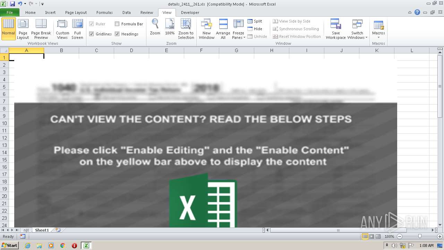
Task: Select the Sheet1 worksheet tab
Action: (x=42, y=230)
